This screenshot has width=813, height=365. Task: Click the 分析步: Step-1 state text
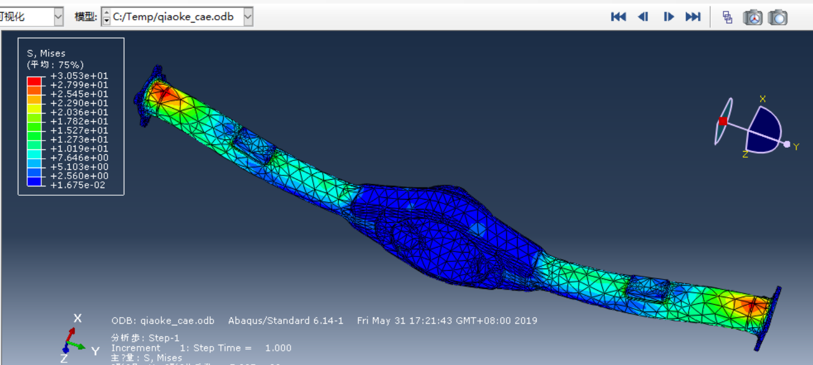pos(145,338)
